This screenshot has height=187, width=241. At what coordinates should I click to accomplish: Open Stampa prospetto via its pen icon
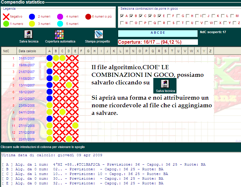tap(99, 34)
